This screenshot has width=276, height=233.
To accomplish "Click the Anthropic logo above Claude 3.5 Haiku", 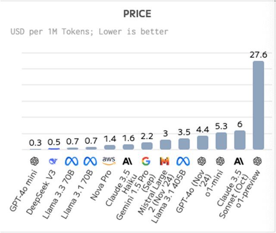I will [x=128, y=161].
